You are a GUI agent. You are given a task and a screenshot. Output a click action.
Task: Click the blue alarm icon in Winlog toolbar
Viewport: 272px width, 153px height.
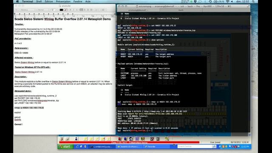125,139
